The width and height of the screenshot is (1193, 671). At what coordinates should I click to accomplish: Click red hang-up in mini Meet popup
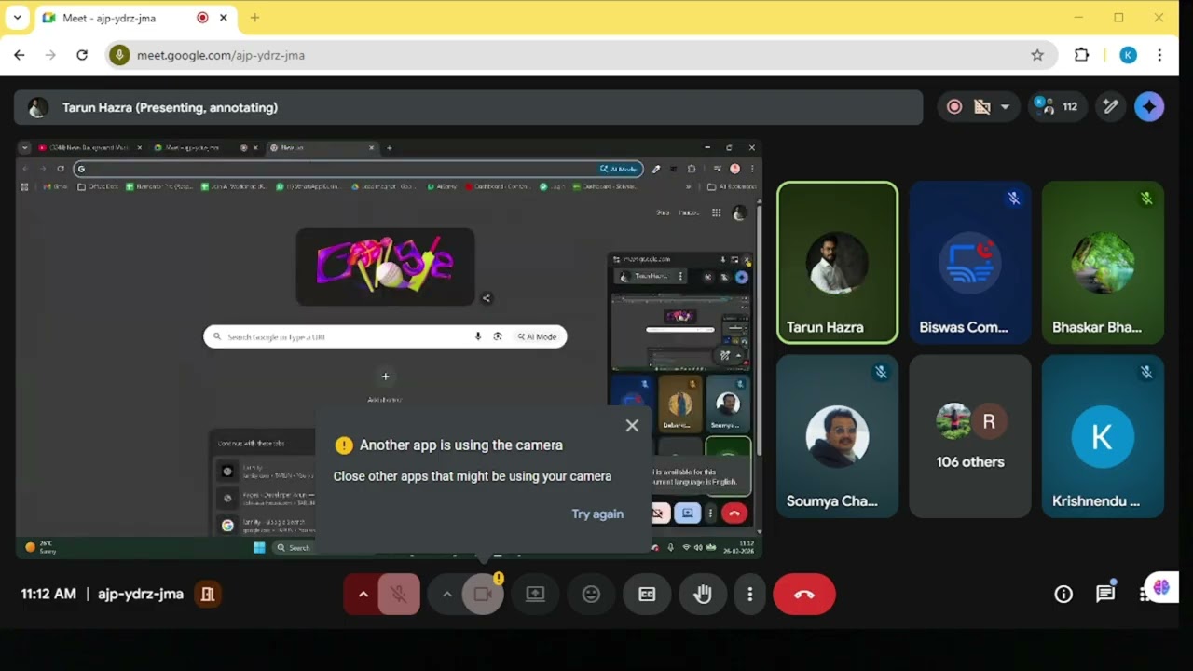tap(734, 513)
